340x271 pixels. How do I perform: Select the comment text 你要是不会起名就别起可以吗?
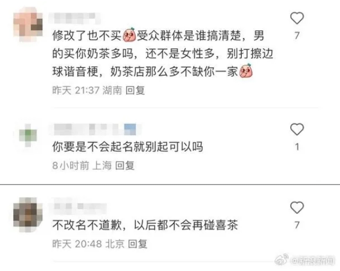128,147
